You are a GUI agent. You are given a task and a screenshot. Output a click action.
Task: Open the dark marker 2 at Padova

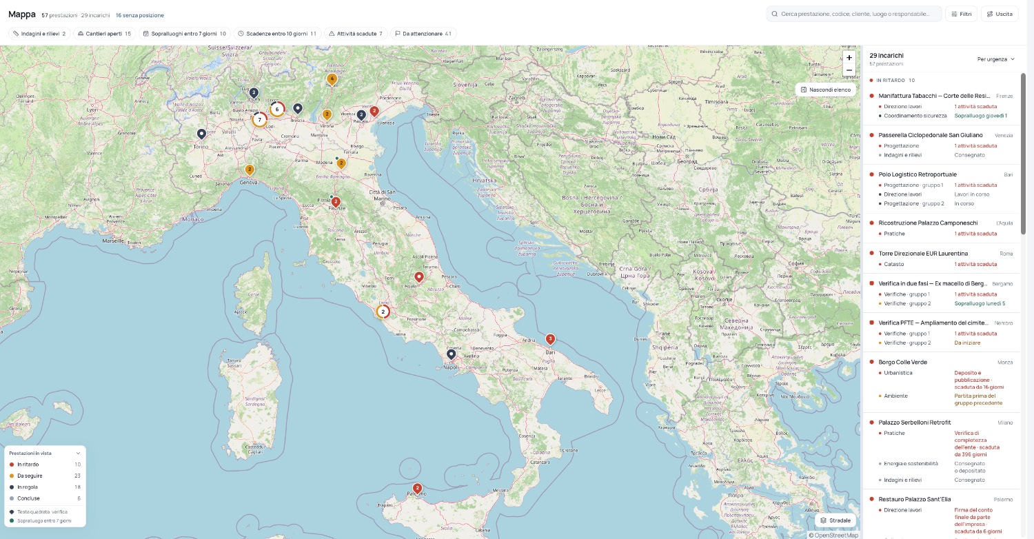tap(361, 114)
